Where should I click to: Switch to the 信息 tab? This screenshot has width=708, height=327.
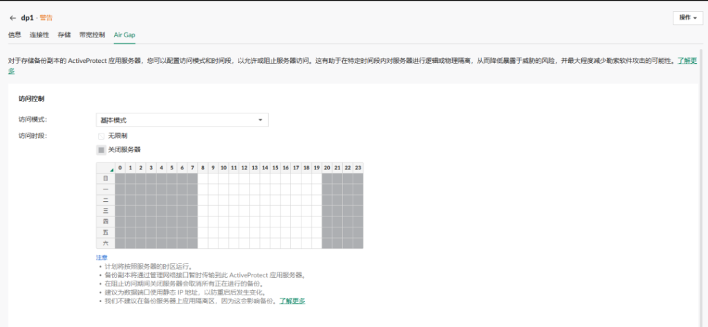[15, 34]
